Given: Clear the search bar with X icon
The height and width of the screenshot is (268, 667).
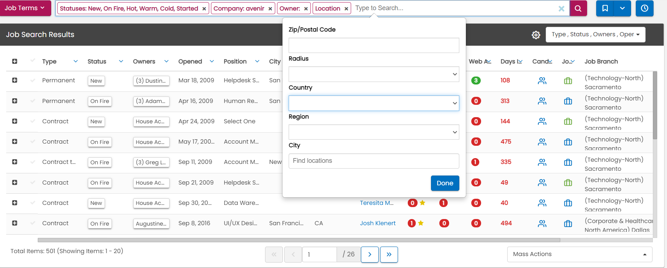Looking at the screenshot, I should pyautogui.click(x=561, y=9).
